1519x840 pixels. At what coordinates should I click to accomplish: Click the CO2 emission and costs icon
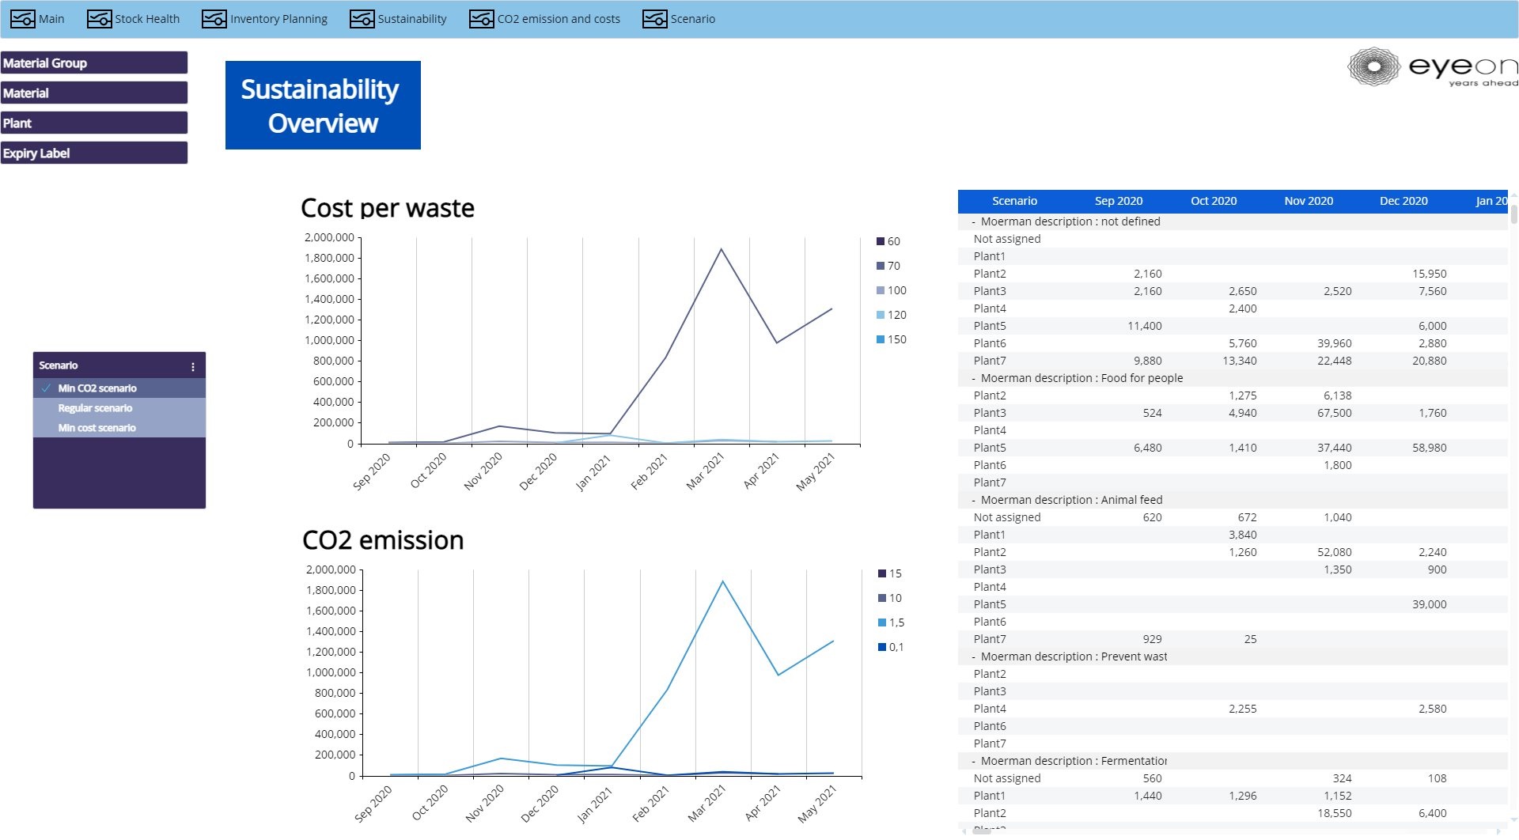point(481,19)
